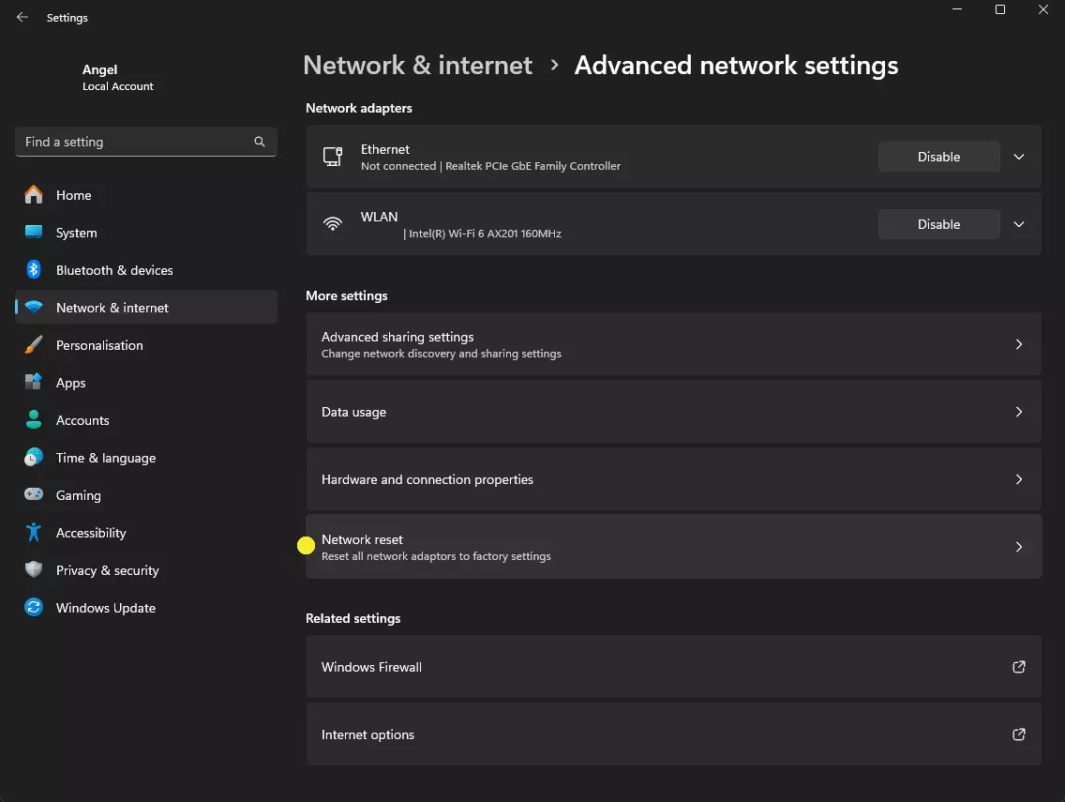Screen dimensions: 1065x802
Task: Click the Privacy & security shield icon
Action: tap(34, 570)
